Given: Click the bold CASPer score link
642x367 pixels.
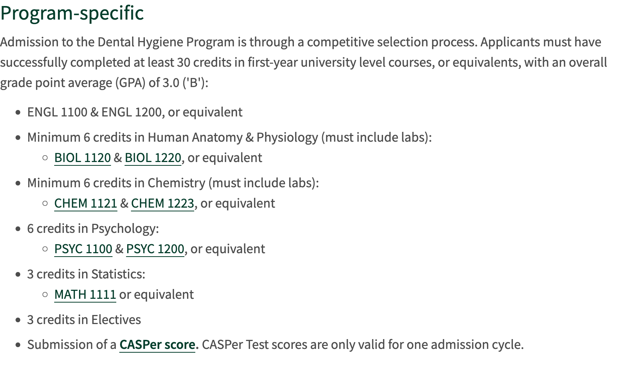Looking at the screenshot, I should pos(157,345).
